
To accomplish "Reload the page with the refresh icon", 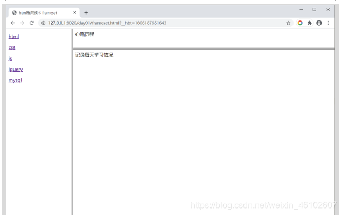I will click(x=32, y=23).
